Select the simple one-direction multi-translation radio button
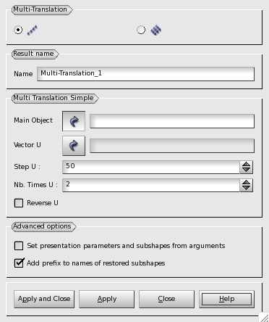Image resolution: width=269 pixels, height=322 pixels. [x=18, y=30]
